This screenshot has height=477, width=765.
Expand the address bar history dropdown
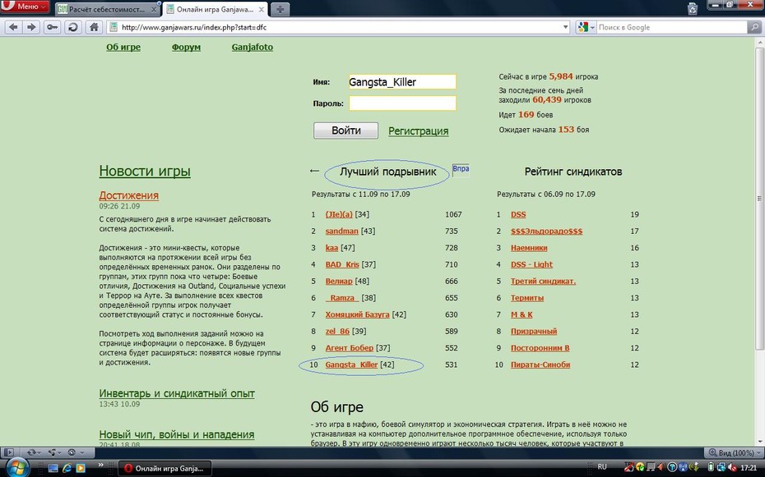pyautogui.click(x=565, y=27)
